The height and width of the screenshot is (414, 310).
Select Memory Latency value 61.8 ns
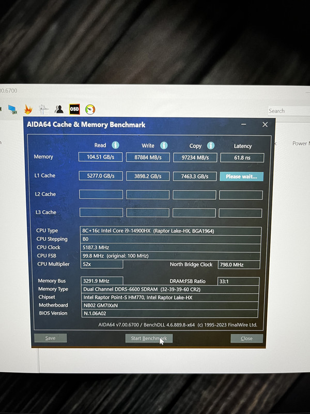[x=242, y=158]
